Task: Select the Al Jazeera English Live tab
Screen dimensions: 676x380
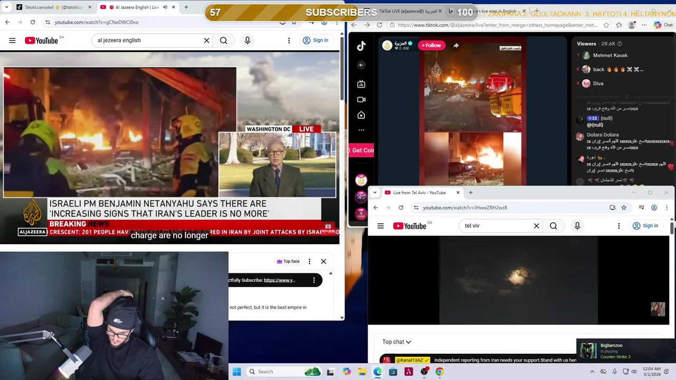Action: pyautogui.click(x=137, y=7)
